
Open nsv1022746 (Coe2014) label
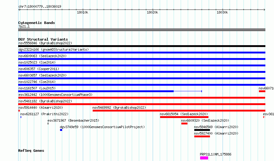point(37,82)
